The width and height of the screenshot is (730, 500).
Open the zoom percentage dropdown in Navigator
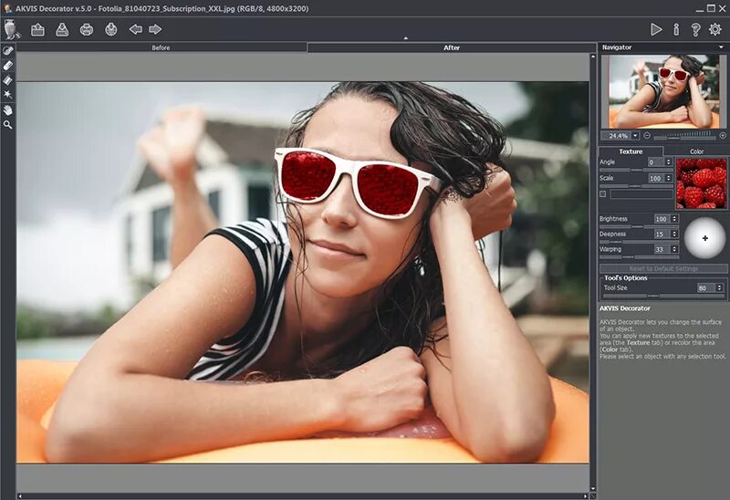coord(635,135)
